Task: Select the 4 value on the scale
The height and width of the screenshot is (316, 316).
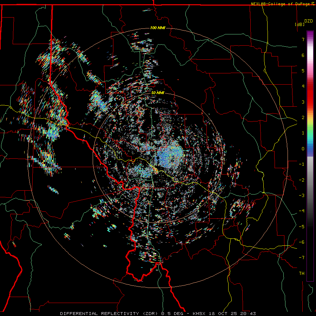Action: coord(303,86)
